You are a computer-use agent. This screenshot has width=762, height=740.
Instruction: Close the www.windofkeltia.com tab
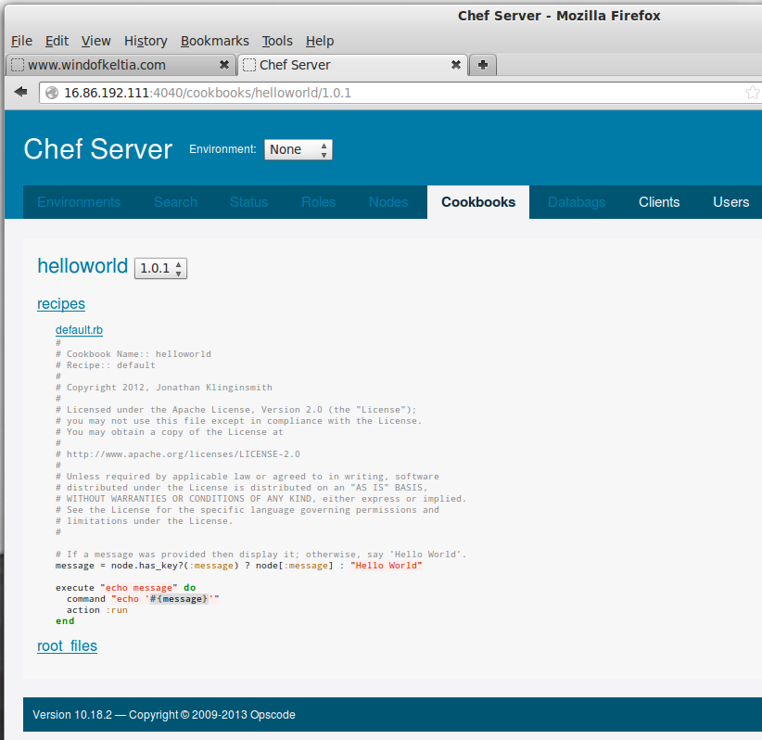(224, 65)
